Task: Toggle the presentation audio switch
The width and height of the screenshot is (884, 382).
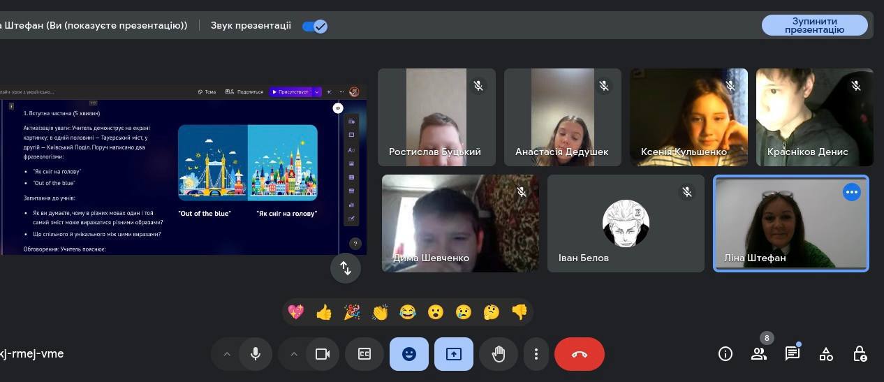Action: pos(315,26)
